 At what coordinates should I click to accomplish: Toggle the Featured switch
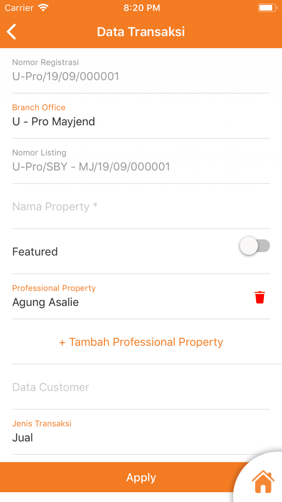click(x=255, y=246)
